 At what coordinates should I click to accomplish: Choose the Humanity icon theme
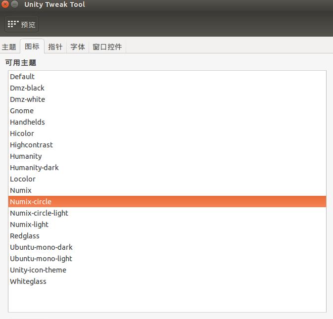tap(167, 156)
